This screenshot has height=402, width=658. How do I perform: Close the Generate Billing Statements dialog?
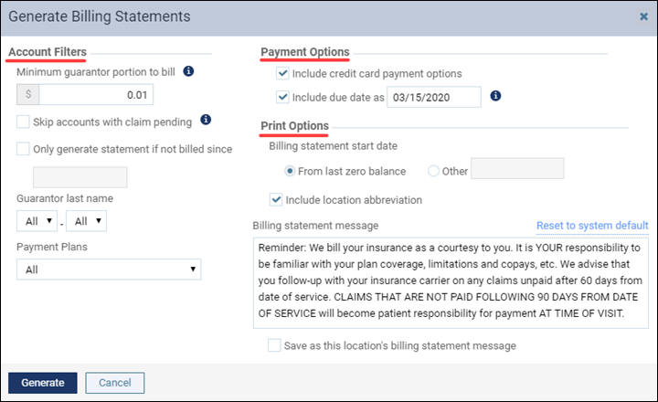(643, 16)
